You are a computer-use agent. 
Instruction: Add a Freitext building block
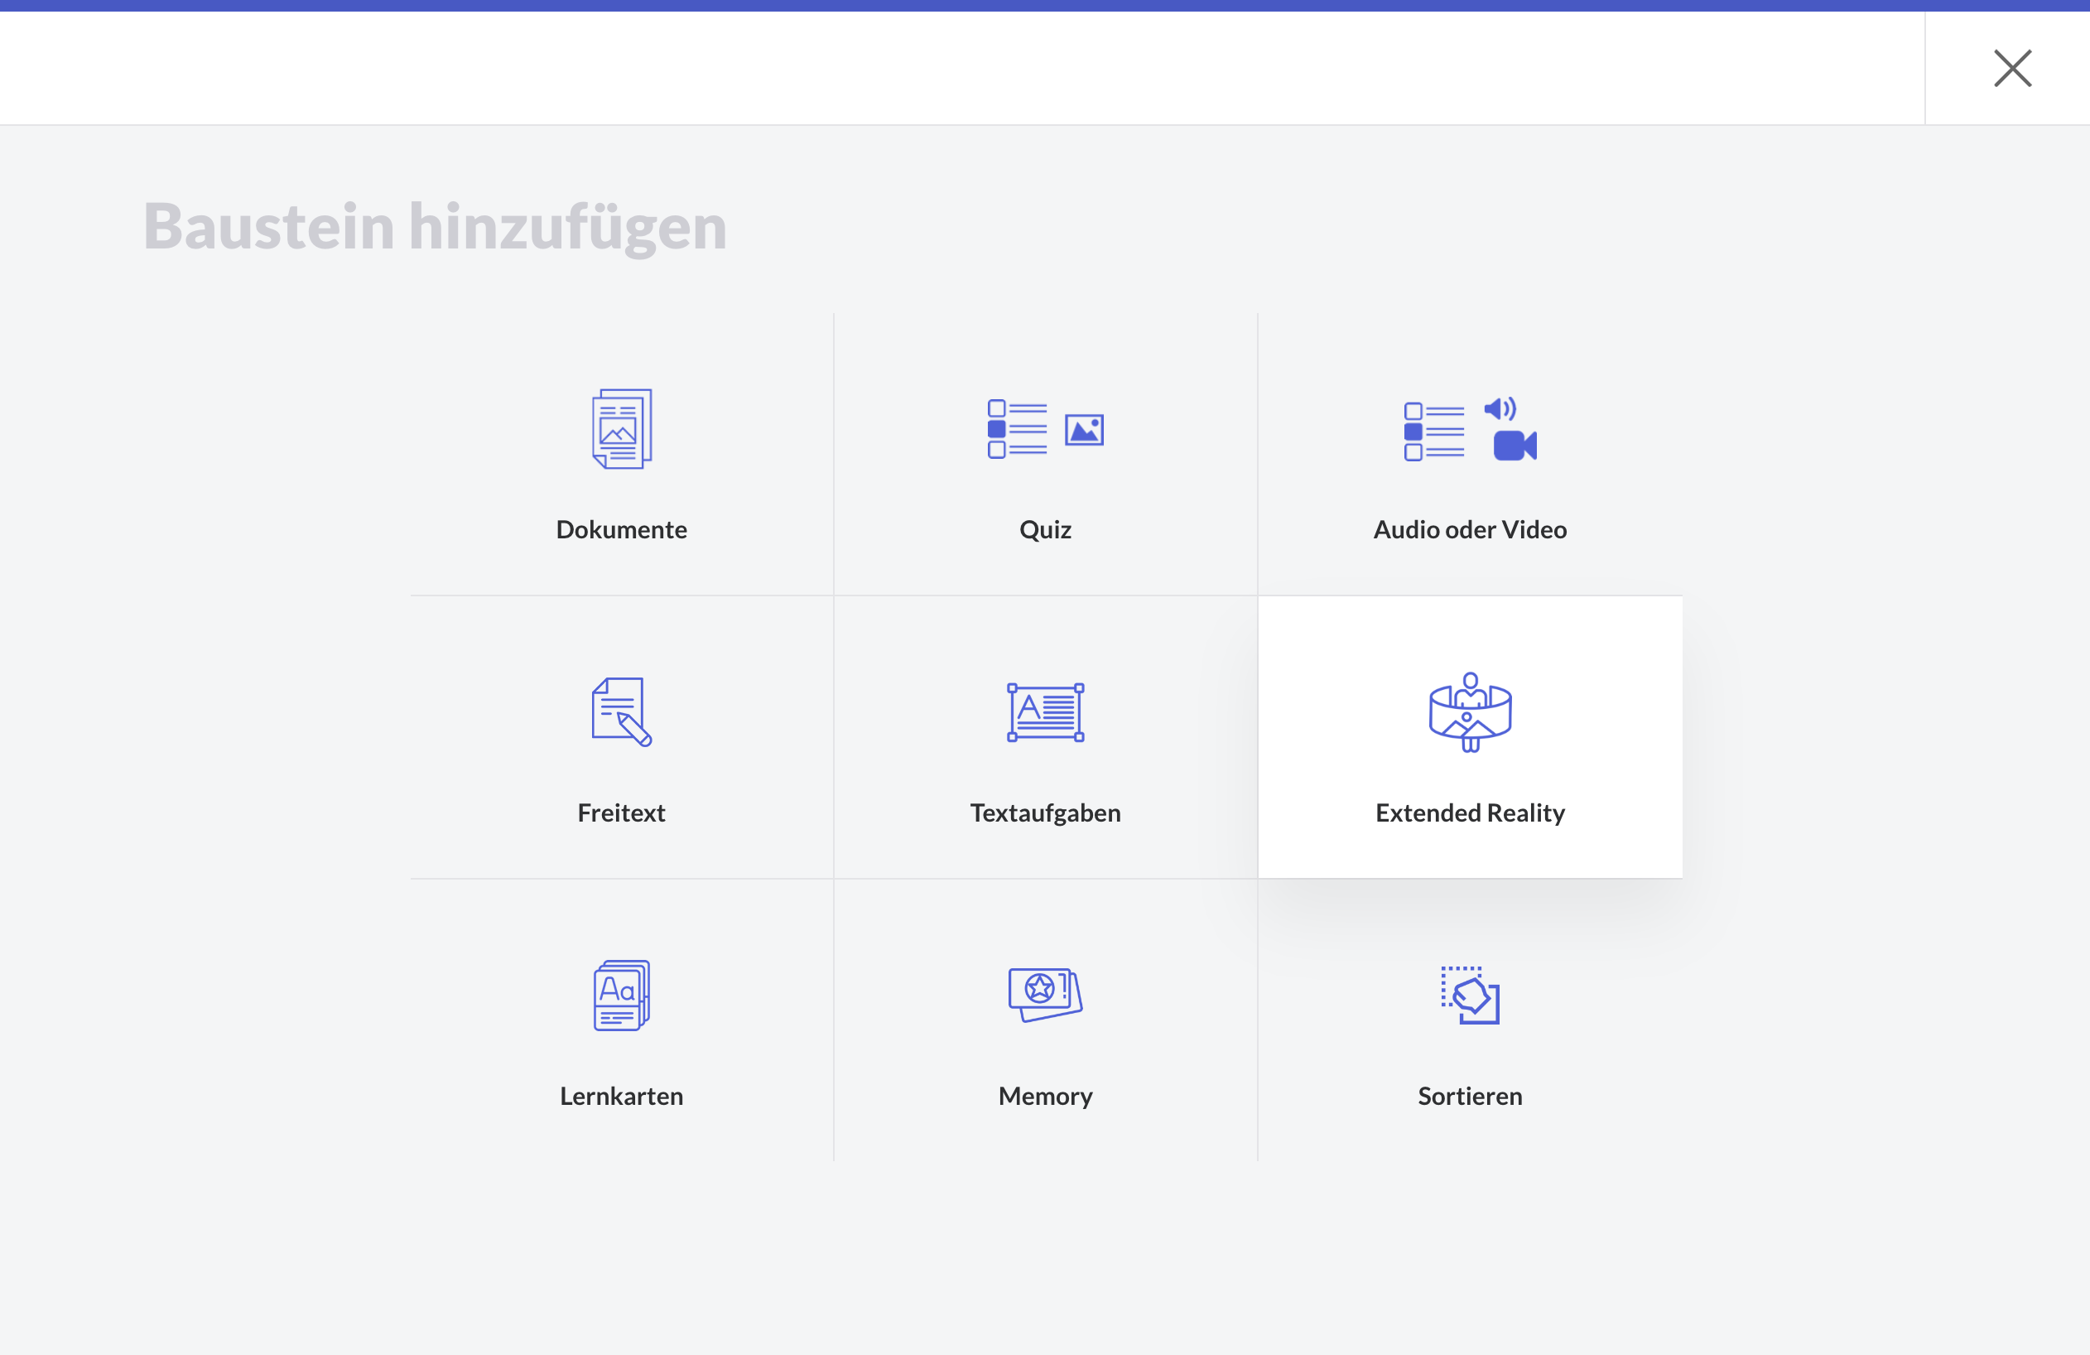point(622,813)
